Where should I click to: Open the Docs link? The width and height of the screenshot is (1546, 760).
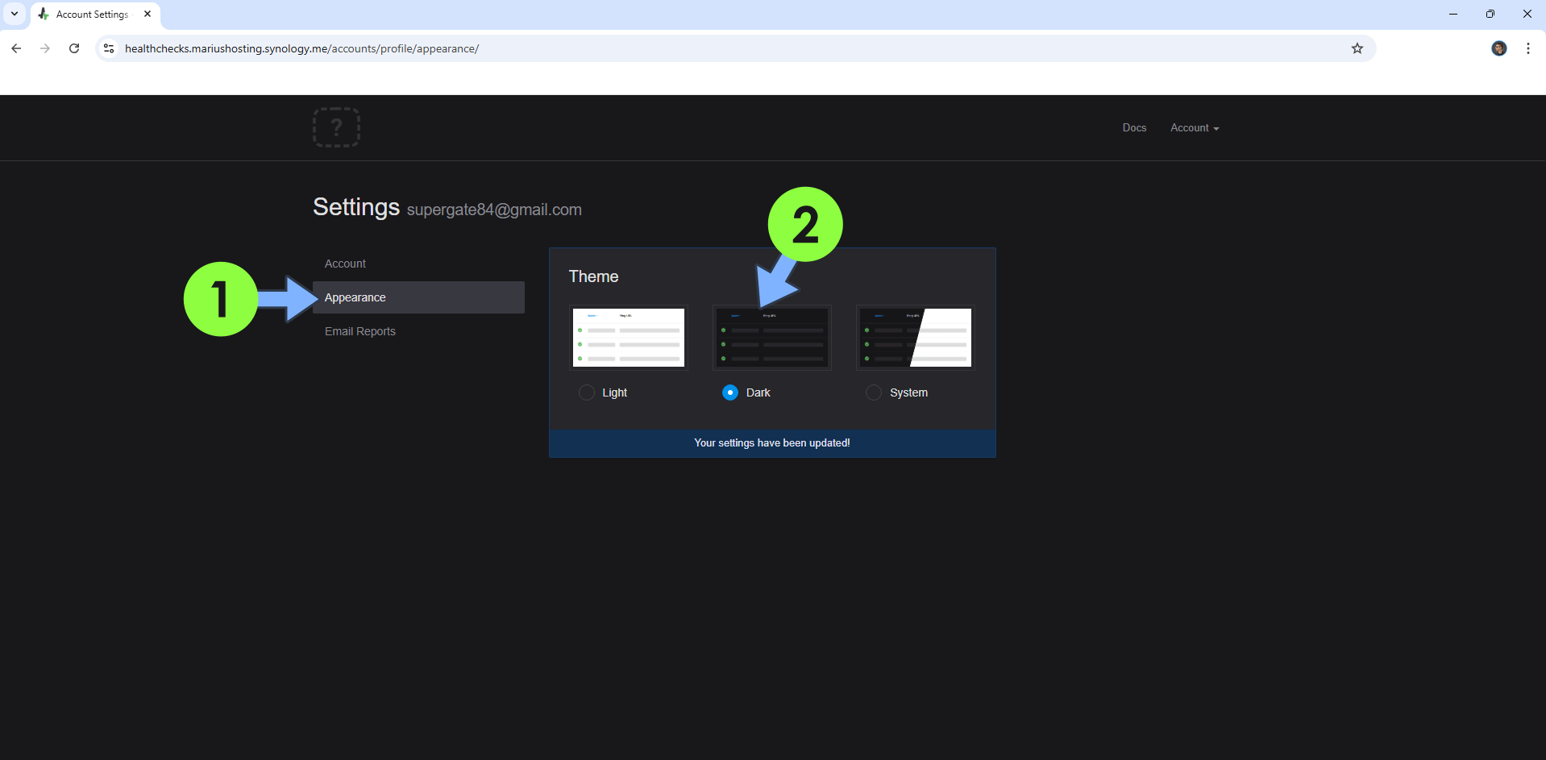point(1133,127)
